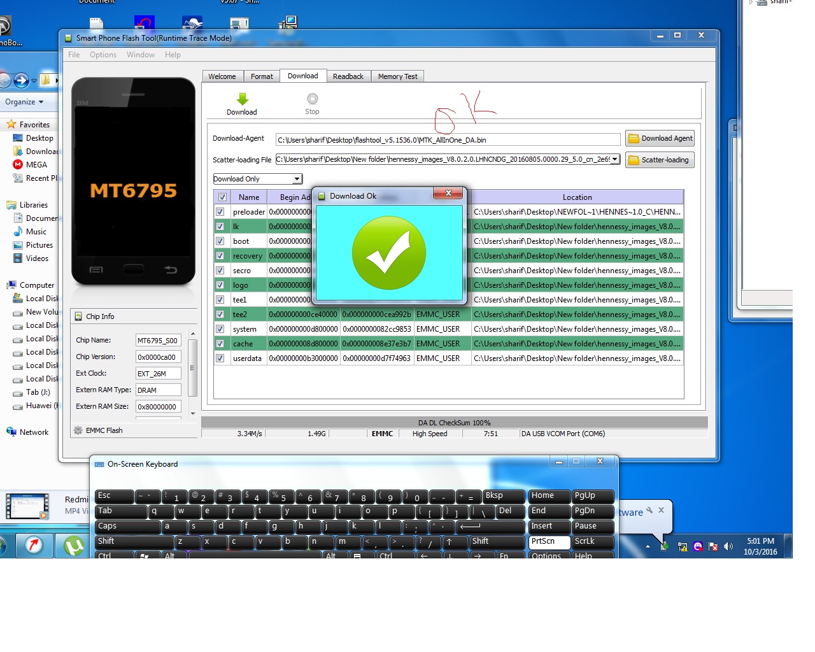Toggle the select-all checkbox in table header
815x652 pixels.
pos(222,197)
